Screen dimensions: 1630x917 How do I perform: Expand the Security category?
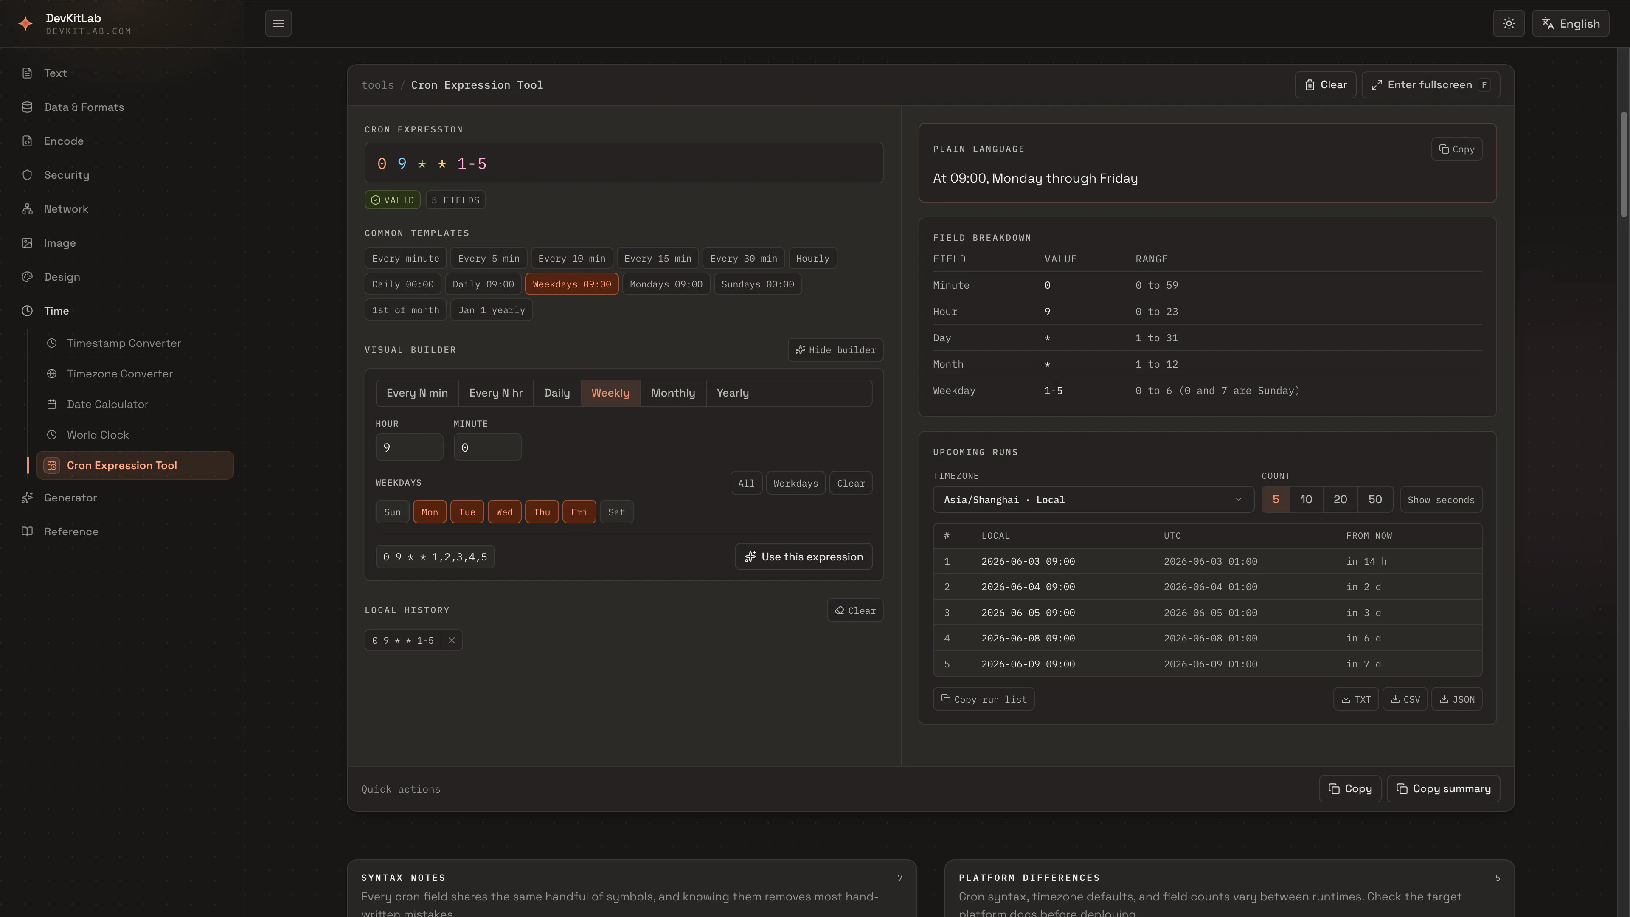tap(122, 174)
